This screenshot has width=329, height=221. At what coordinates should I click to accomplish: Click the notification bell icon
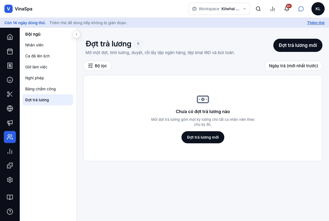(287, 9)
